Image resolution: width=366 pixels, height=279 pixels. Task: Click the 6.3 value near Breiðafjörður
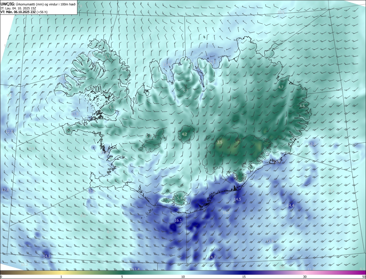coord(112,107)
